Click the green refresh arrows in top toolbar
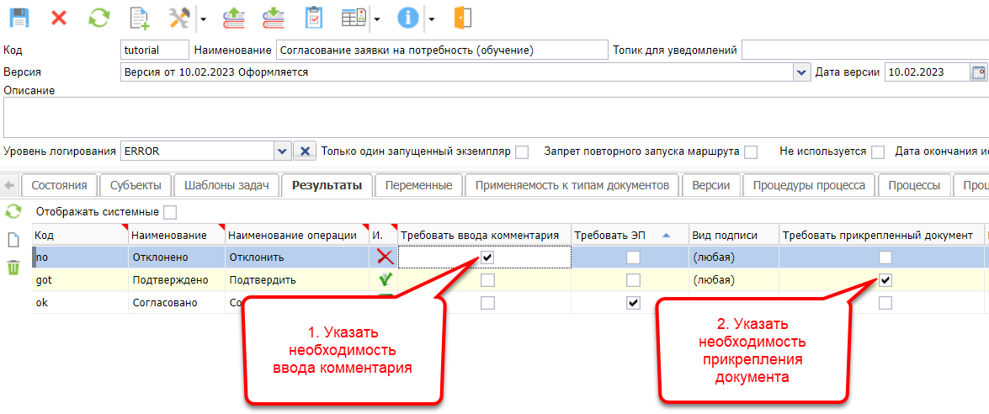The height and width of the screenshot is (414, 989). tap(99, 18)
